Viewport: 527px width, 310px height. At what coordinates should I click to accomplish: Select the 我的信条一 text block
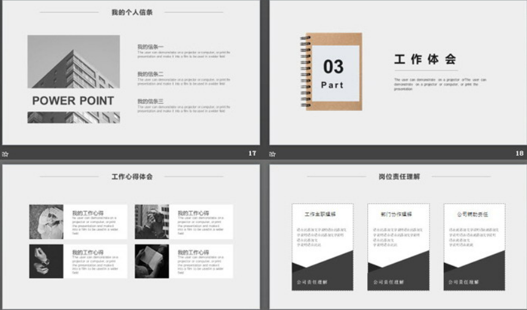(x=183, y=51)
